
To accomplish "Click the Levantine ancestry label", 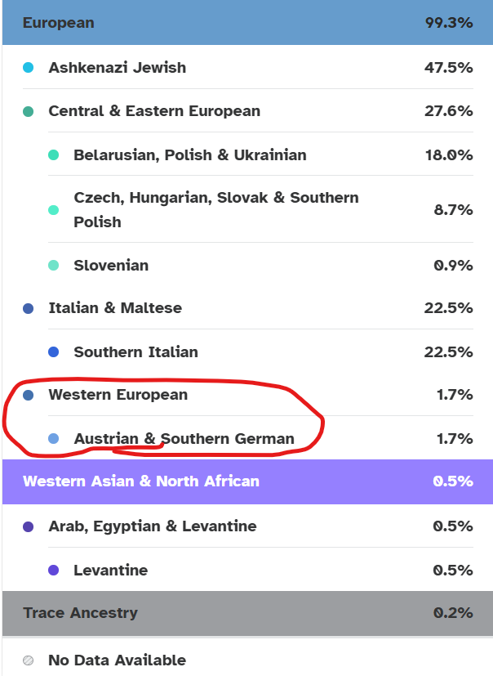I will pos(111,571).
